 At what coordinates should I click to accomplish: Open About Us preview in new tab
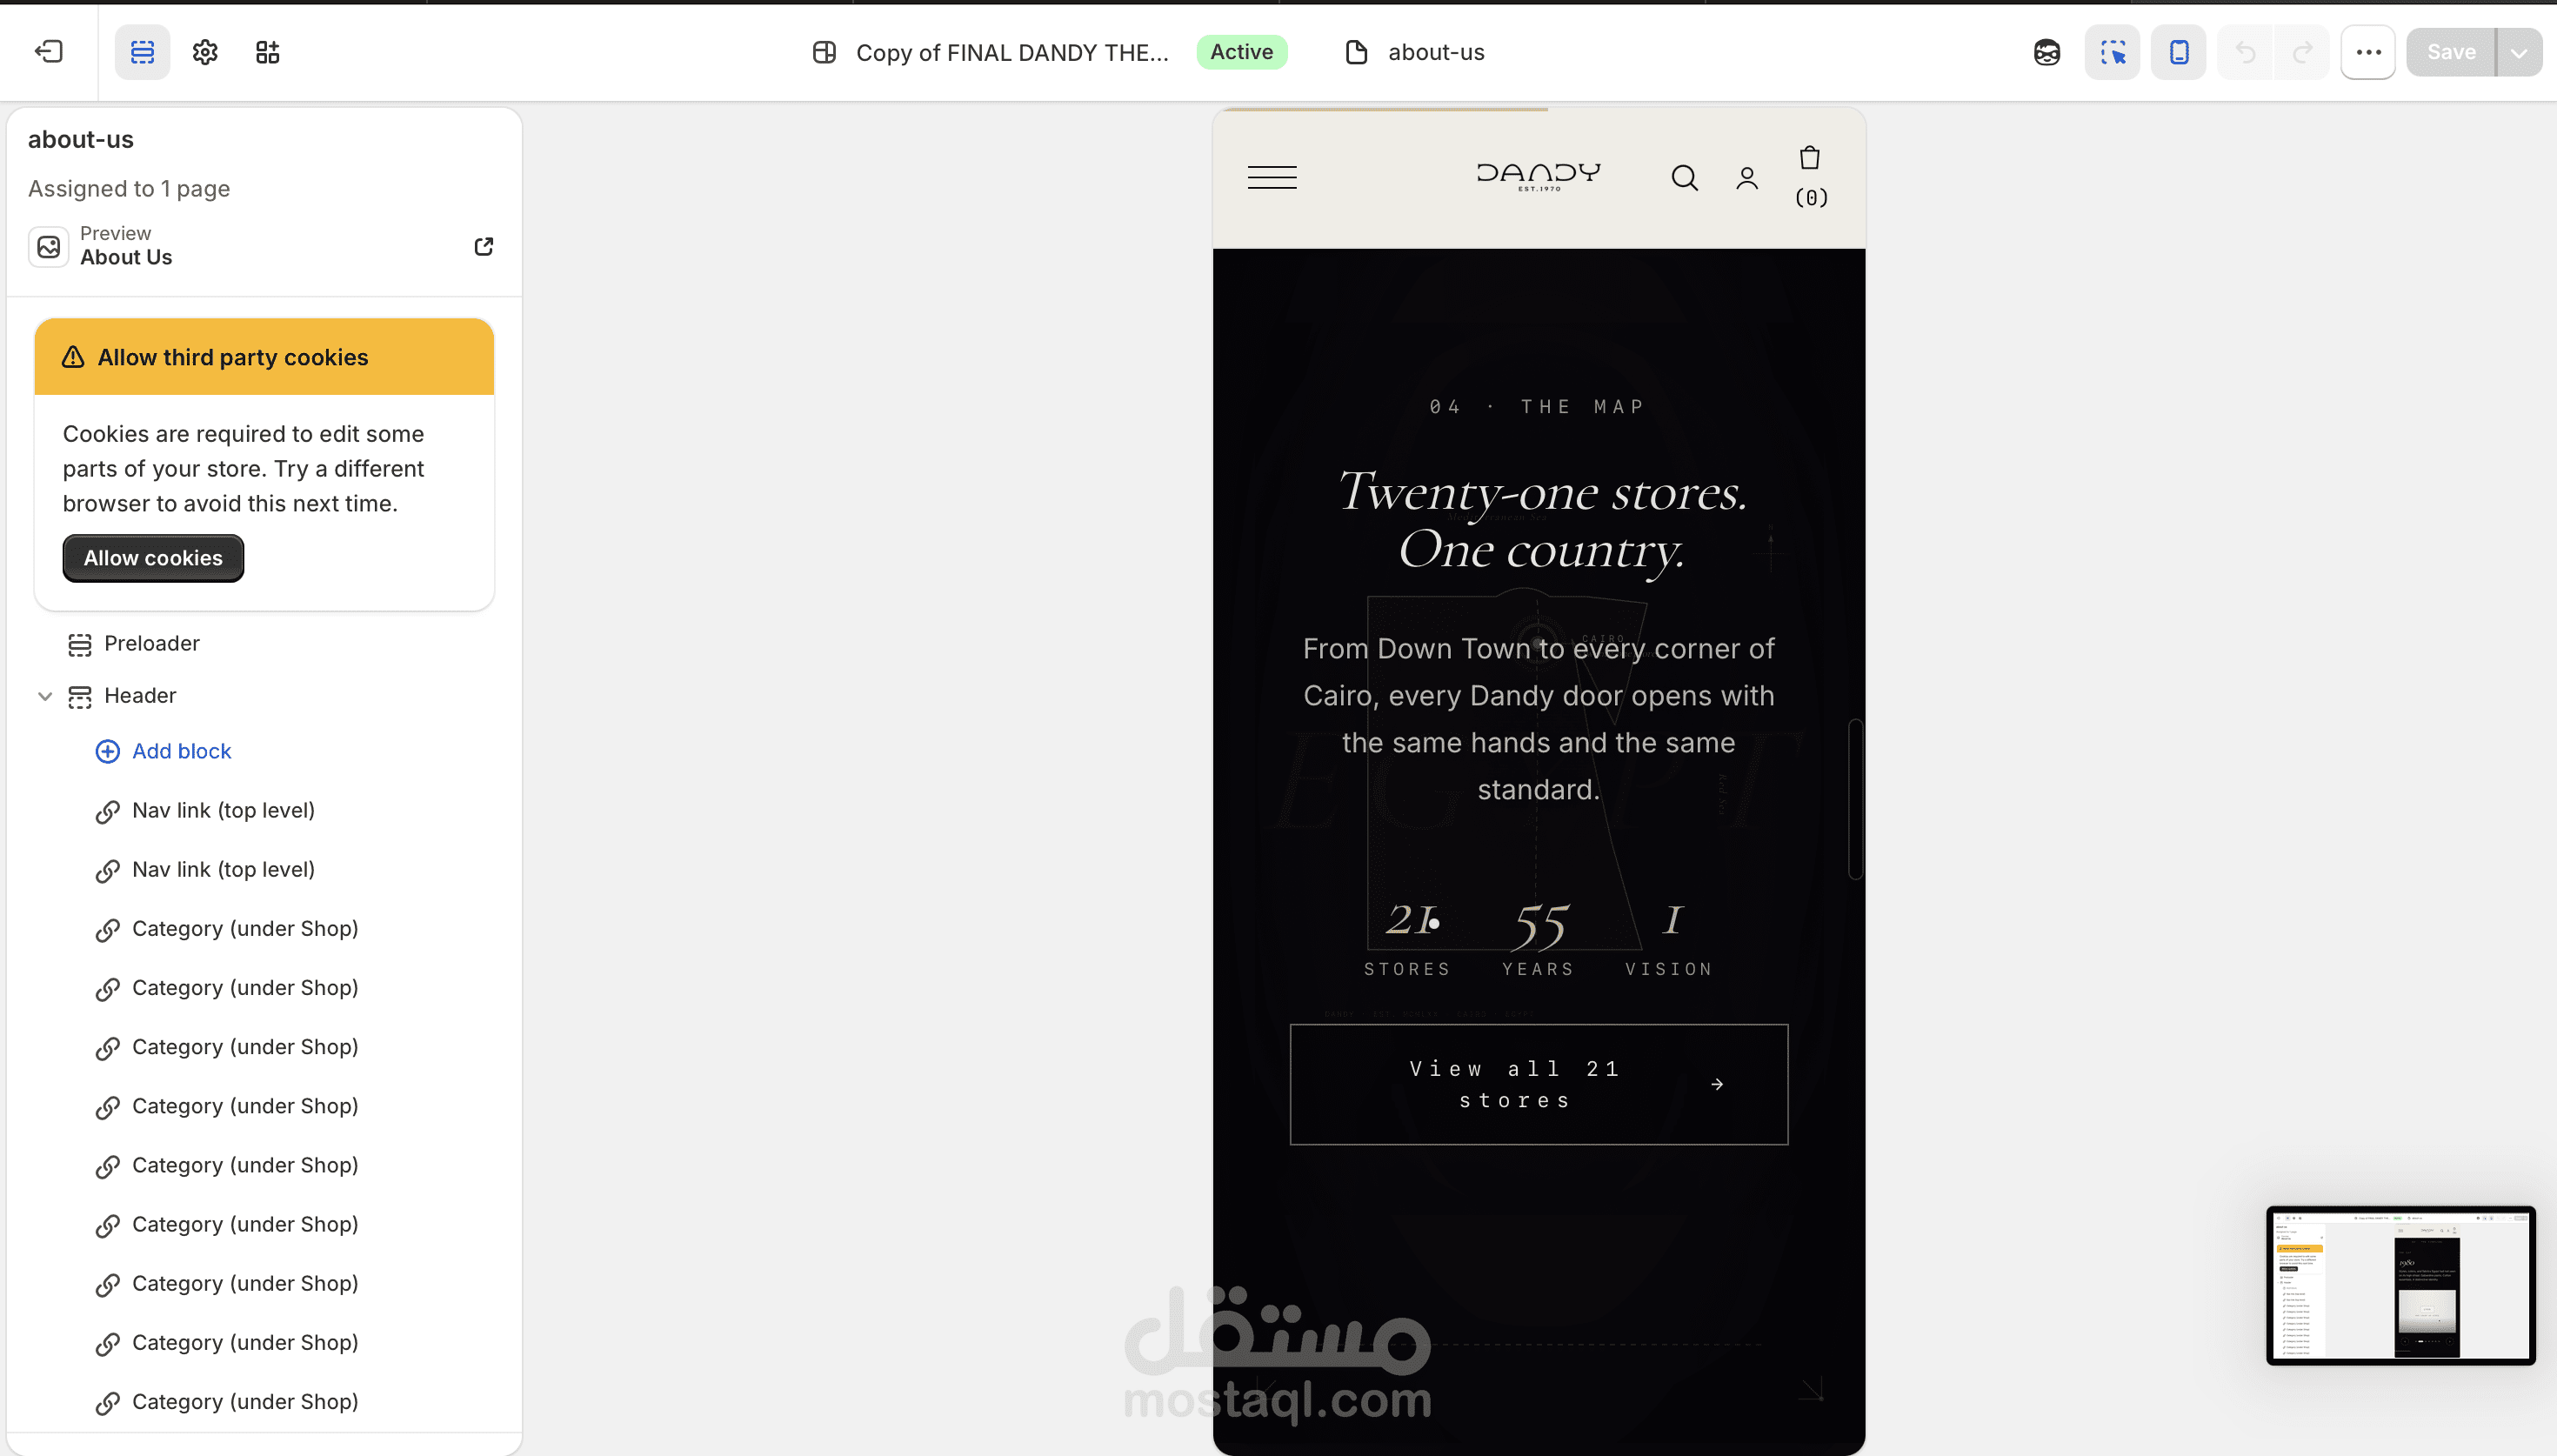(484, 246)
